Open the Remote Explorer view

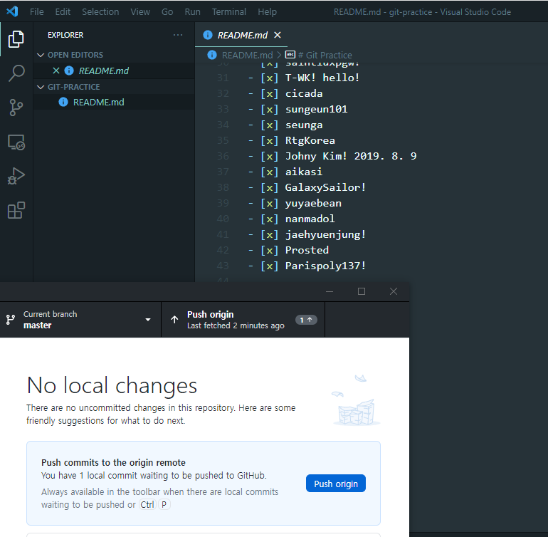click(16, 142)
